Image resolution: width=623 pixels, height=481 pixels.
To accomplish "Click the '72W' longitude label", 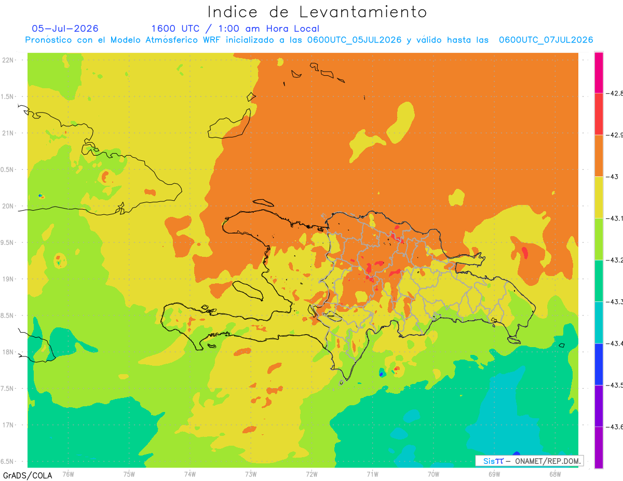I will point(311,474).
